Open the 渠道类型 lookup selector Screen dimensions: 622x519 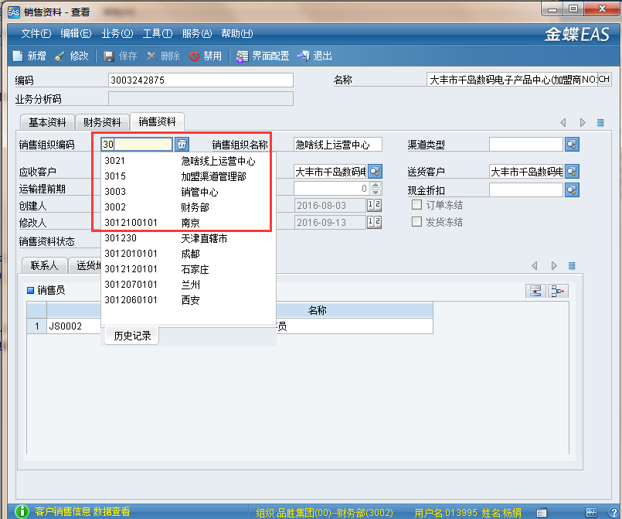pyautogui.click(x=572, y=145)
